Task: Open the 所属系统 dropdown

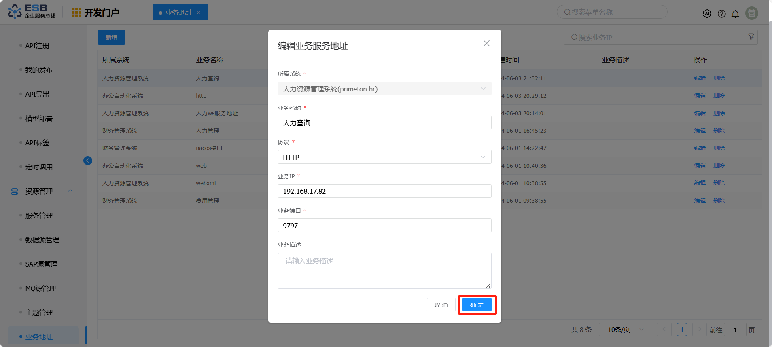Action: click(x=384, y=89)
